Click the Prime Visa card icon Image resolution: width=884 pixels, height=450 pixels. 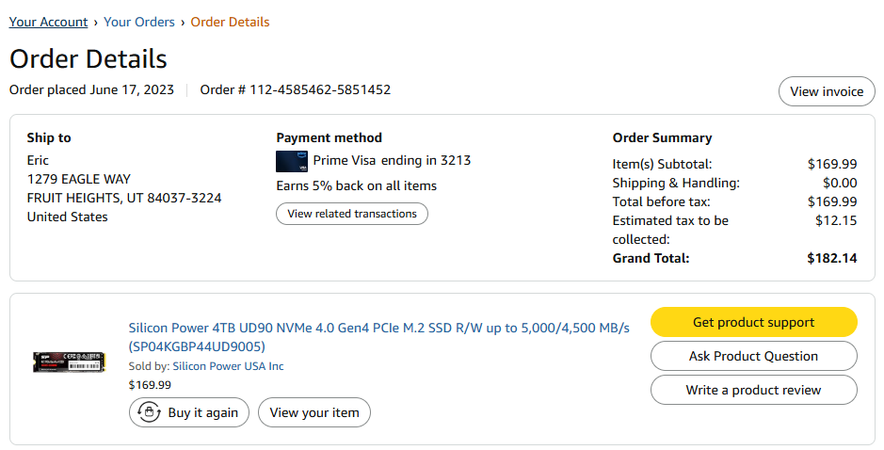coord(292,161)
